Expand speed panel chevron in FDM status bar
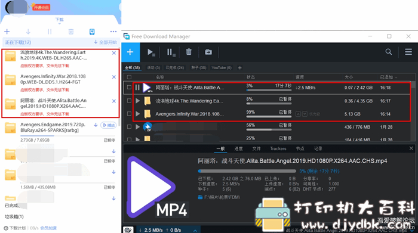The image size is (418, 233). pyautogui.click(x=195, y=231)
